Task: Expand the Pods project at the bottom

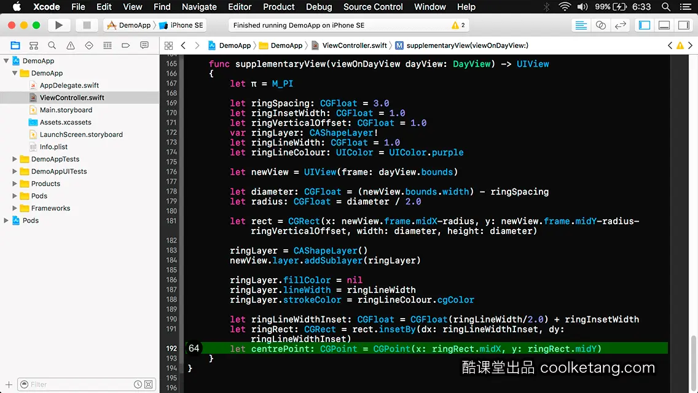Action: [6, 220]
